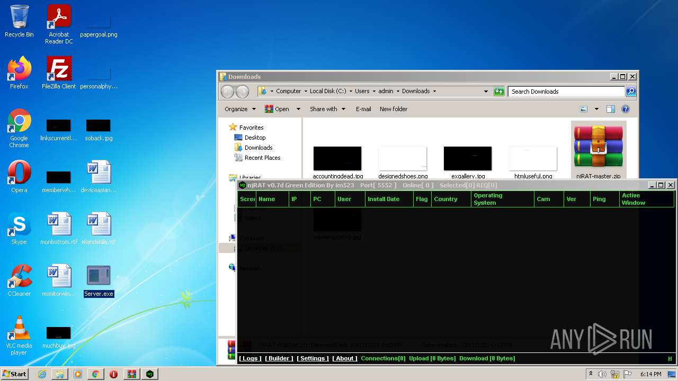Click admin breadcrumb in address bar
The image size is (678, 381).
(x=386, y=91)
